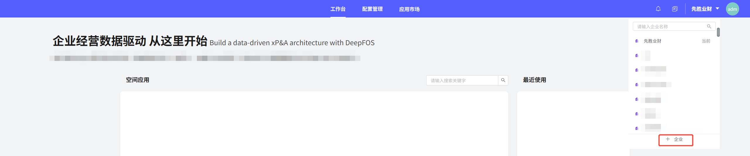Click the 空间应用 heading
750x156 pixels.
coord(137,80)
